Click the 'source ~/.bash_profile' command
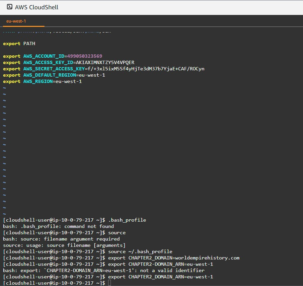 [140, 251]
